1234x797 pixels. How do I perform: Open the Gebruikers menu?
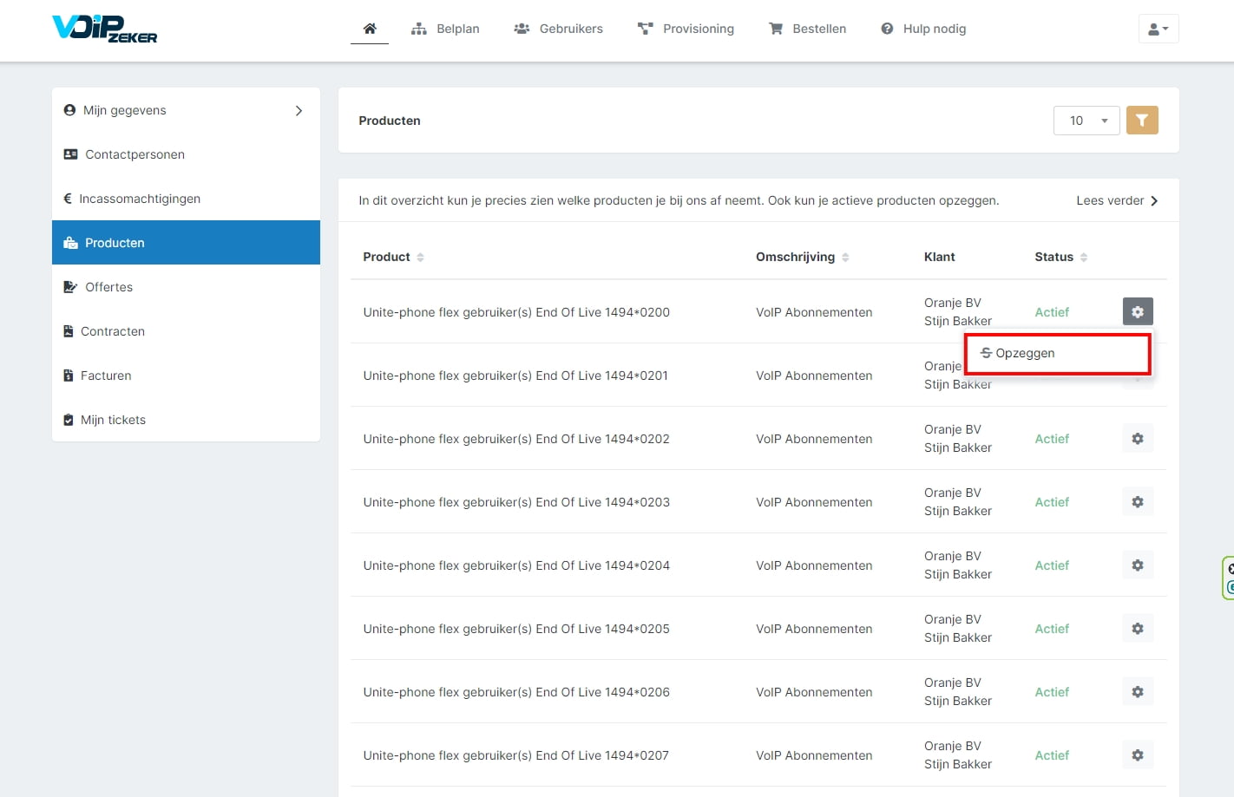pos(558,29)
